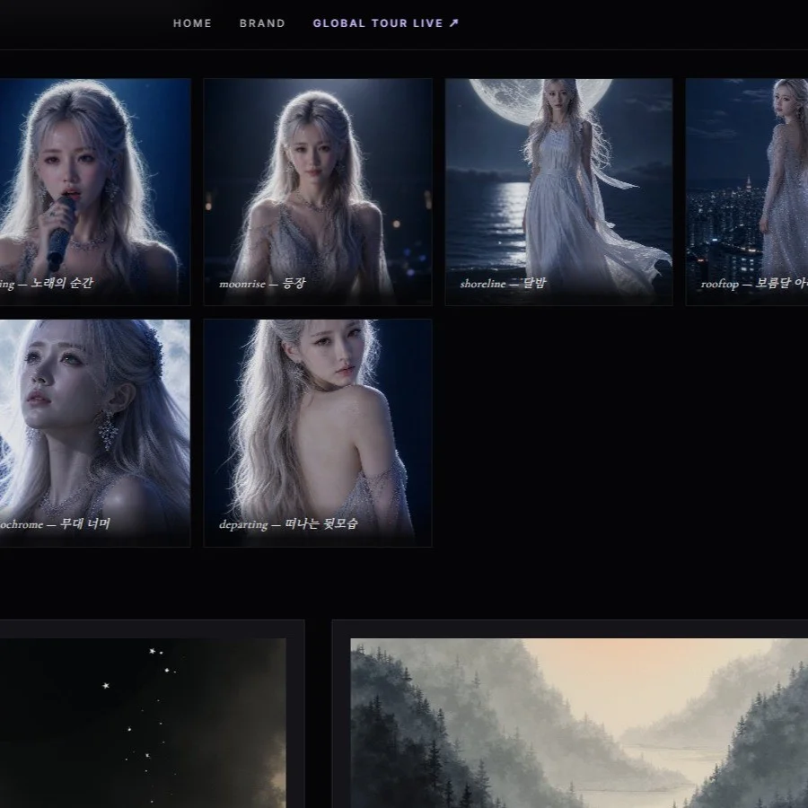The height and width of the screenshot is (808, 808).
Task: Open the departing over-the-shoulder photo
Action: click(318, 433)
